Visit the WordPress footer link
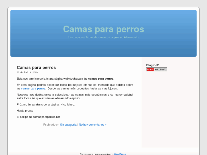This screenshot has width=207, height=155. (120, 154)
